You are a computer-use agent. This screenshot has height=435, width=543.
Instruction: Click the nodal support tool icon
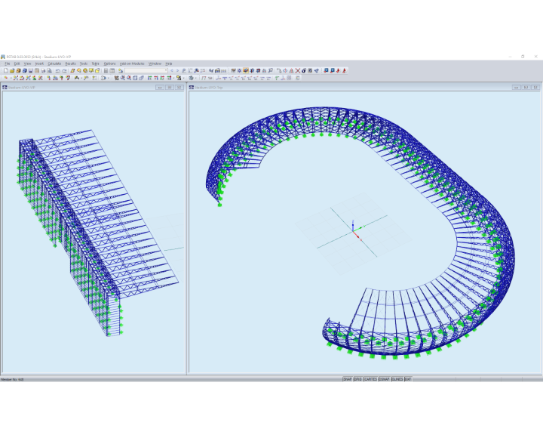34,78
